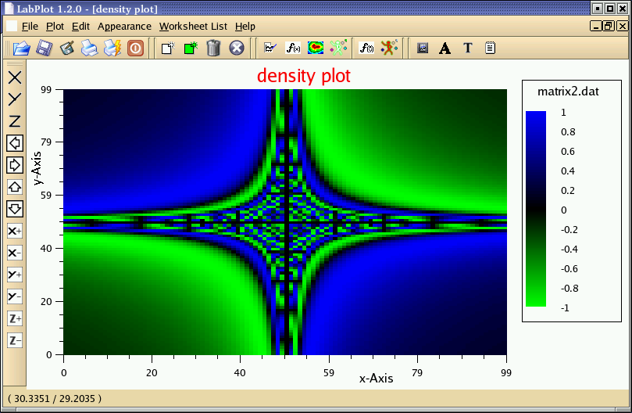Zoom in X axis with X+ button
The width and height of the screenshot is (632, 413).
[15, 231]
